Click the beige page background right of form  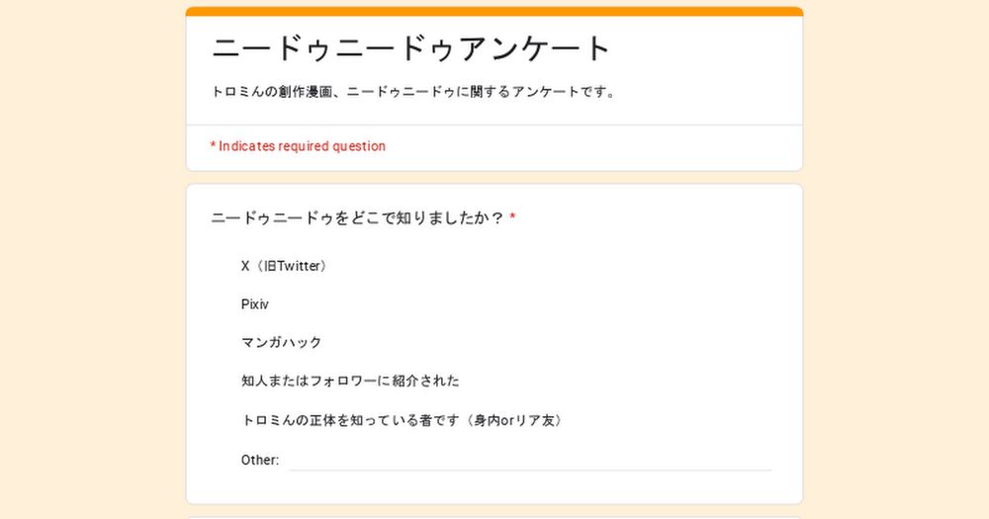[896, 259]
